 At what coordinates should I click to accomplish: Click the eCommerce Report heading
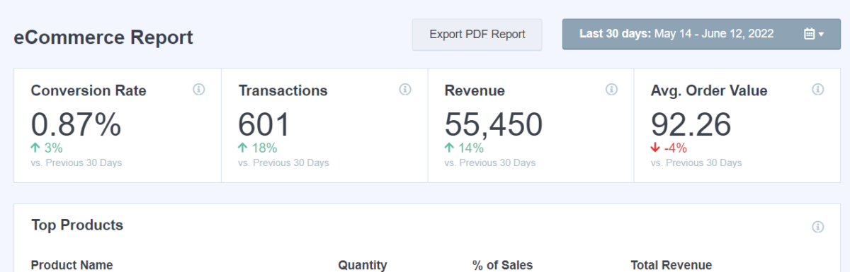pos(103,37)
